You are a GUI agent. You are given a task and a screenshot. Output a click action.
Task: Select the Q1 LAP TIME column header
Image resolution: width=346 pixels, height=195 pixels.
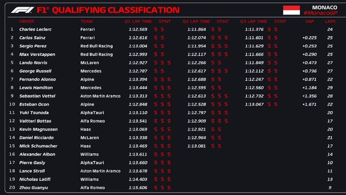click(x=138, y=21)
